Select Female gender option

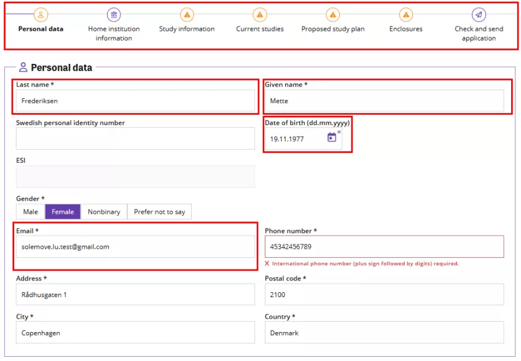[x=63, y=212]
